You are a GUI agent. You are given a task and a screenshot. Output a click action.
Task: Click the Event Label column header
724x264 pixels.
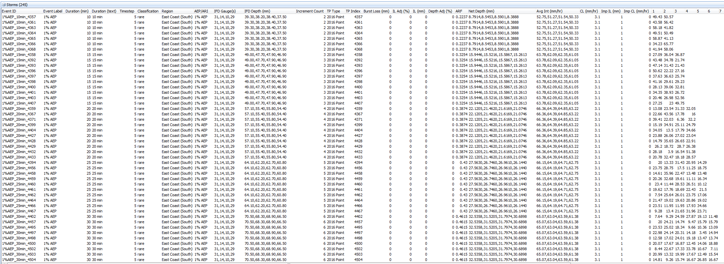[x=53, y=11]
